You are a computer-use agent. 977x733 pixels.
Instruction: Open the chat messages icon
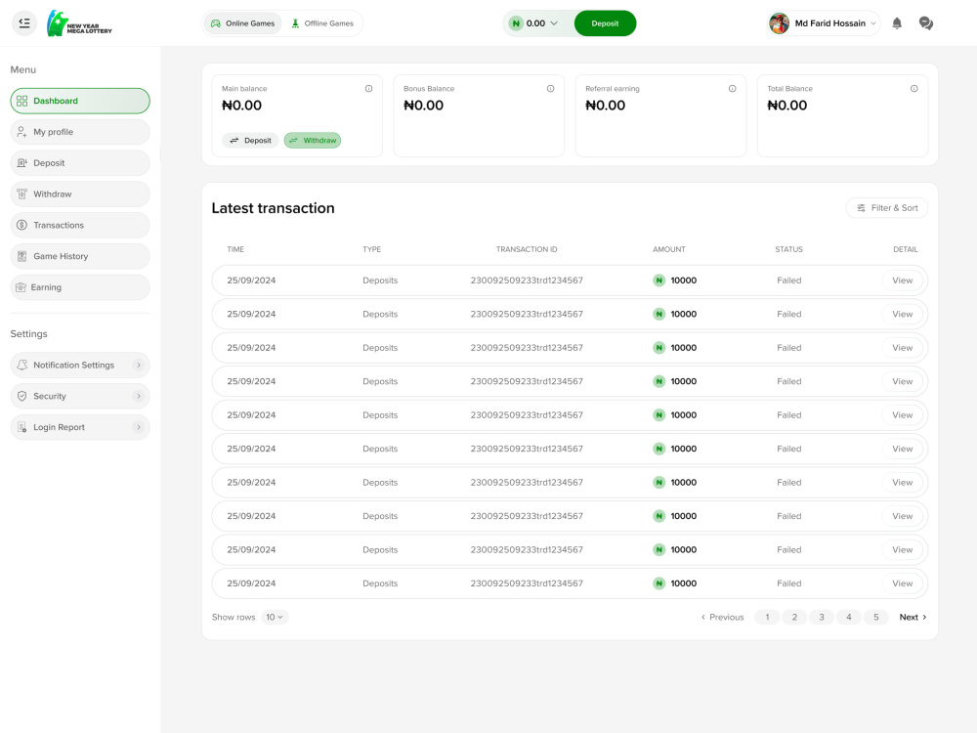[926, 23]
